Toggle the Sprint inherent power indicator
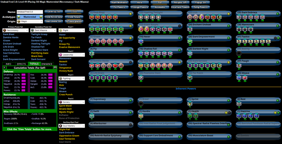Viewport: 282px width, 144px height. point(228,100)
